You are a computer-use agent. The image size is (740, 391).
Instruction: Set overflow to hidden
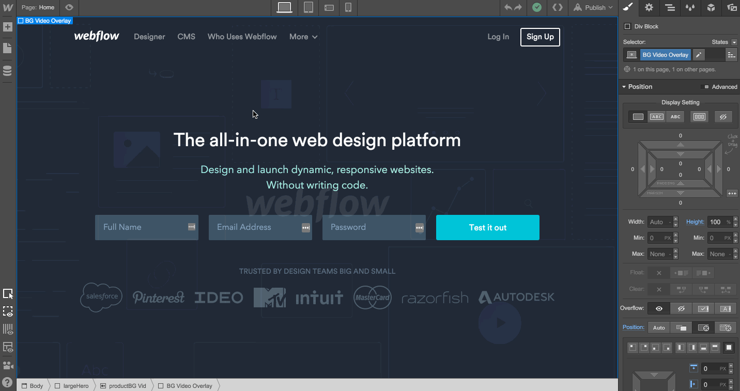coord(681,308)
